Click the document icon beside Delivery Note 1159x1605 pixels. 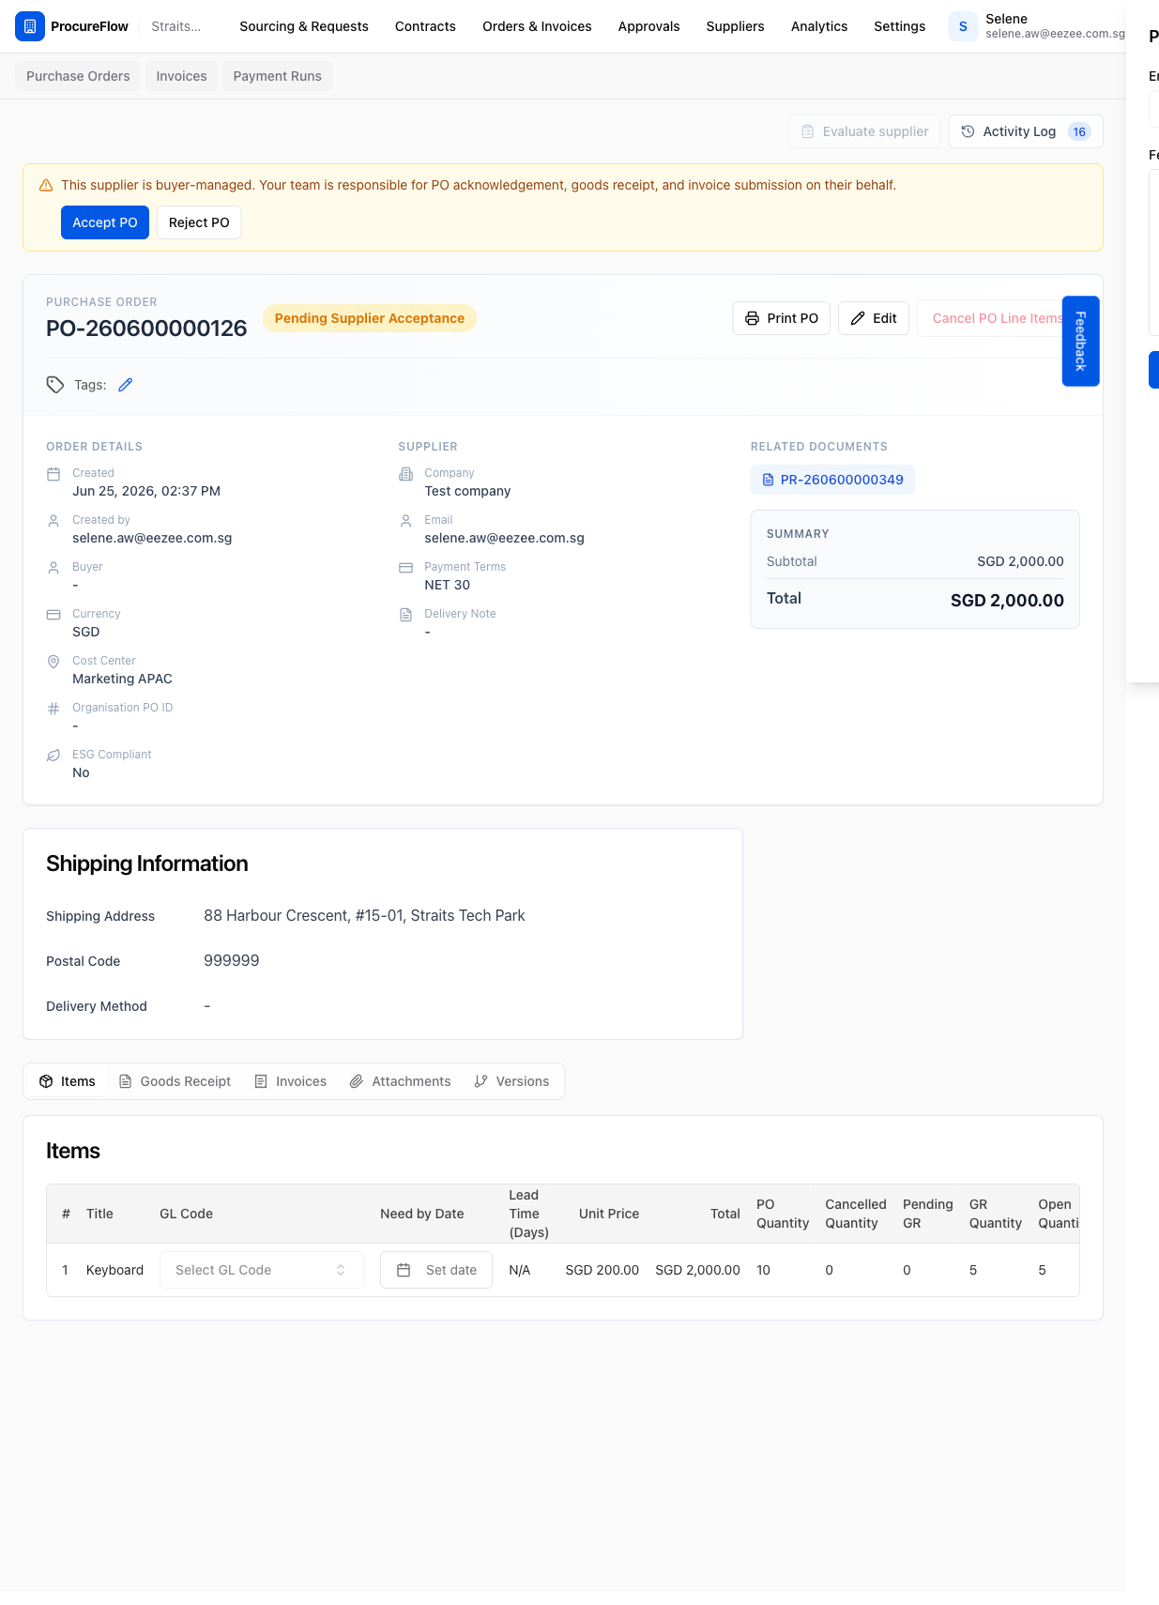(405, 615)
